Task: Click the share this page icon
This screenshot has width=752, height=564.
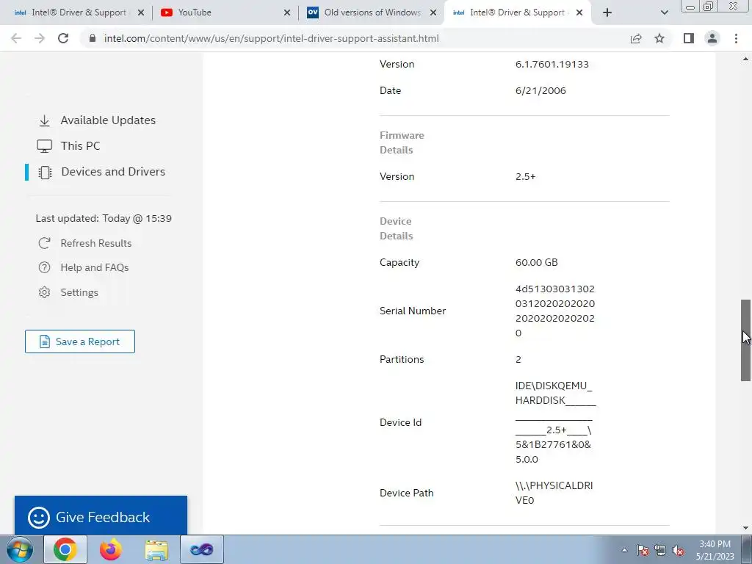Action: [x=636, y=38]
